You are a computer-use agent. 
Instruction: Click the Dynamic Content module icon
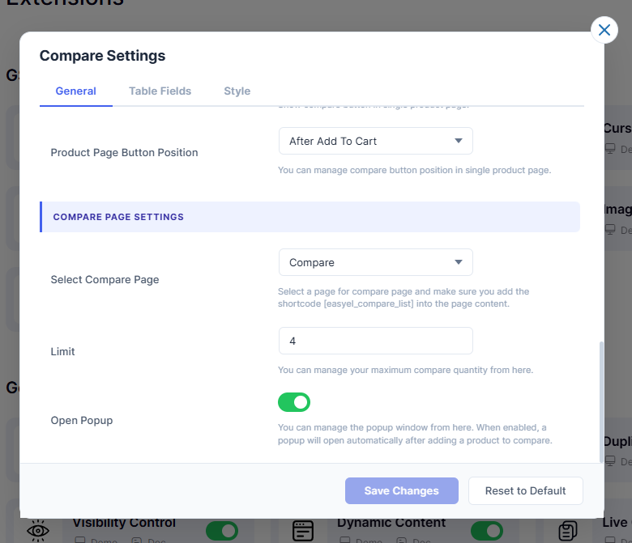302,530
